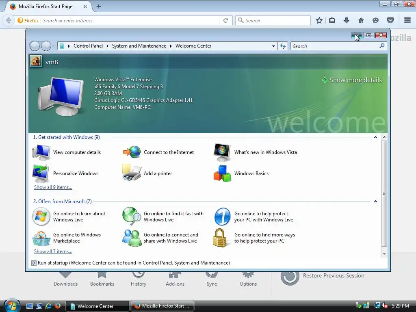416x312 pixels.
Task: Open the Firefox hamburger menu
Action: coord(407,20)
